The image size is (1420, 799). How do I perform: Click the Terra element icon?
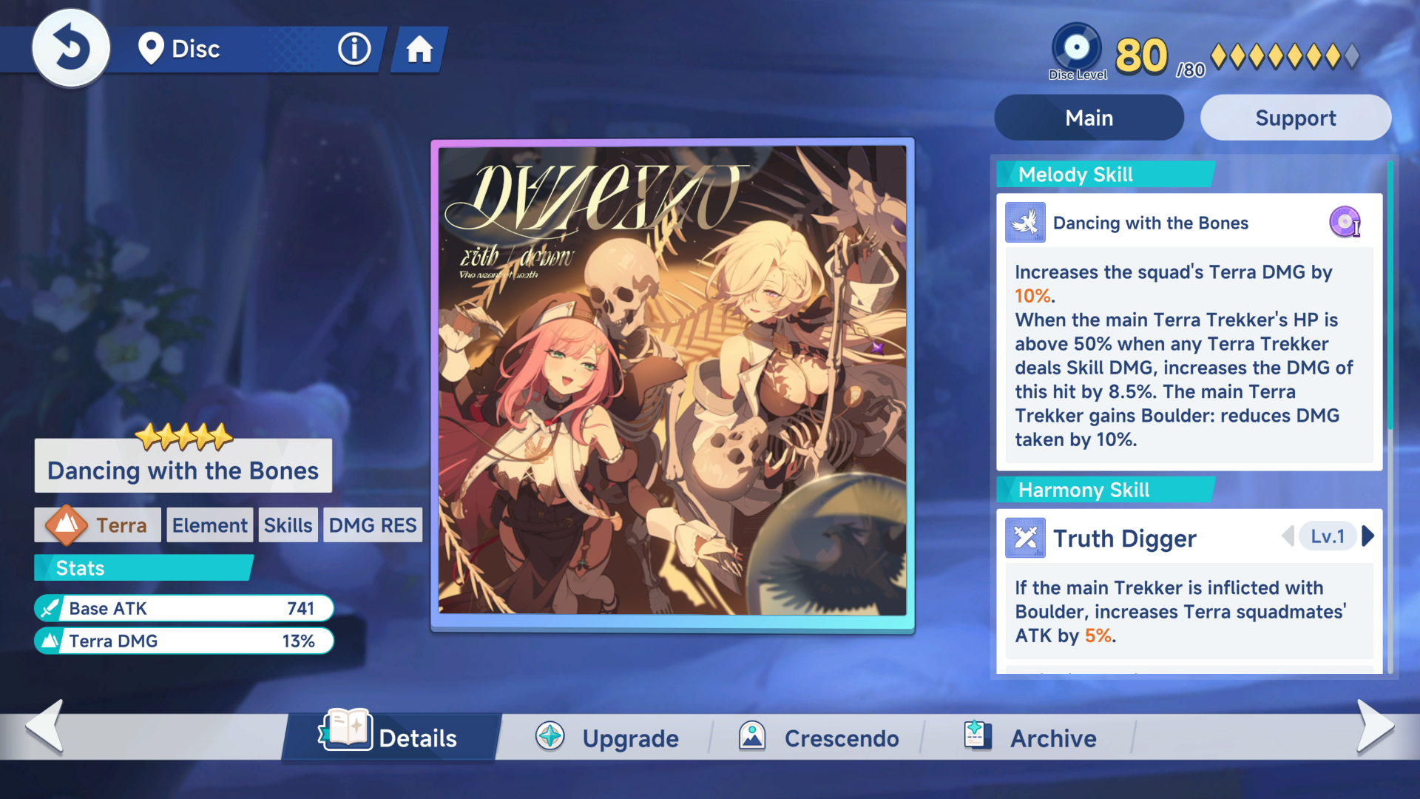click(x=67, y=525)
